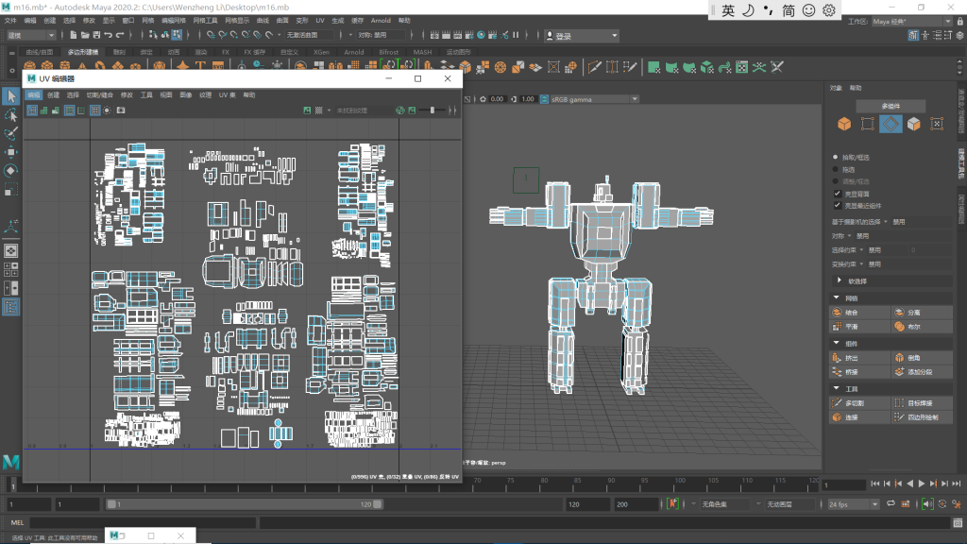The height and width of the screenshot is (544, 967).
Task: Select the vertex selection mode icon
Action: 867,124
